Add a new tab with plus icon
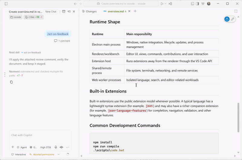242x160 pixels. tap(135, 11)
